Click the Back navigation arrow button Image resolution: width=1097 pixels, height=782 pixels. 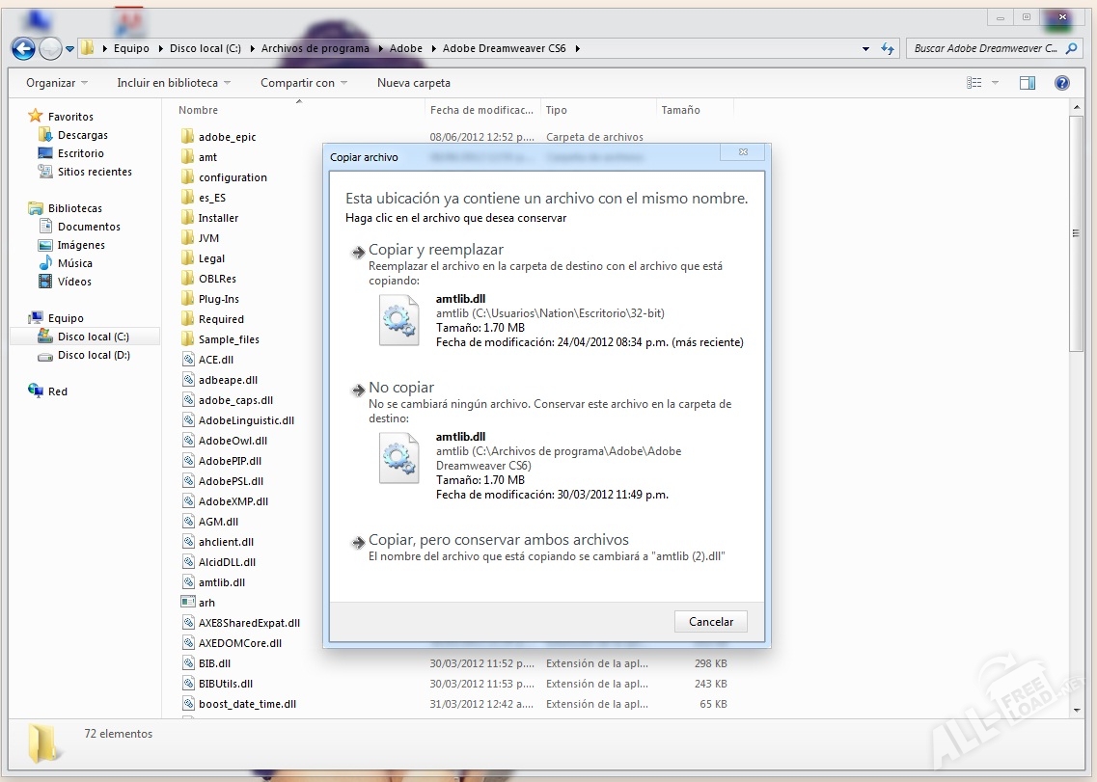click(23, 48)
